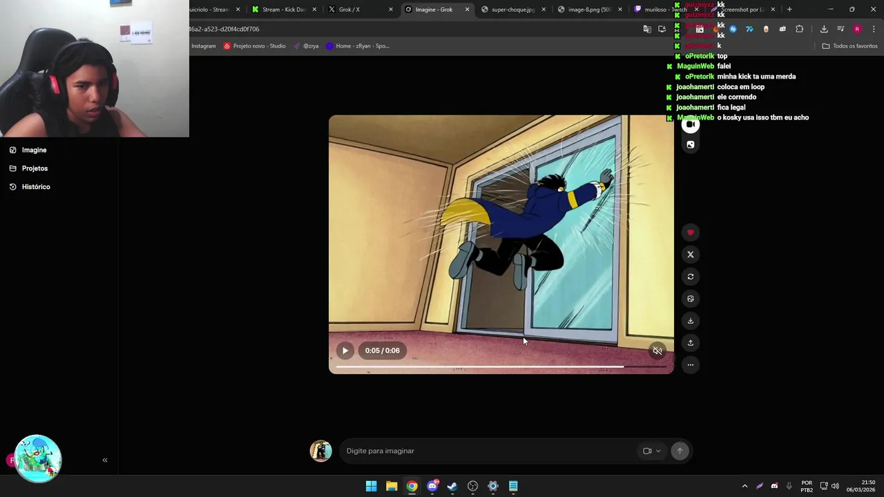Open Chrome three-dot menu

click(874, 29)
